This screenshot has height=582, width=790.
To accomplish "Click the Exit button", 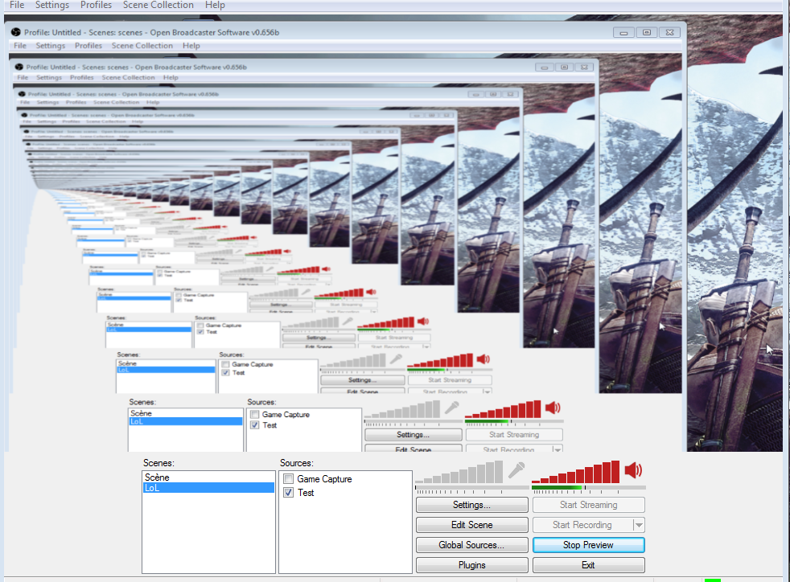I will [588, 565].
